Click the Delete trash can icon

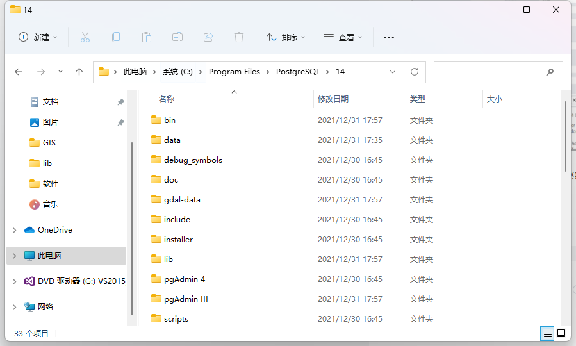(239, 37)
